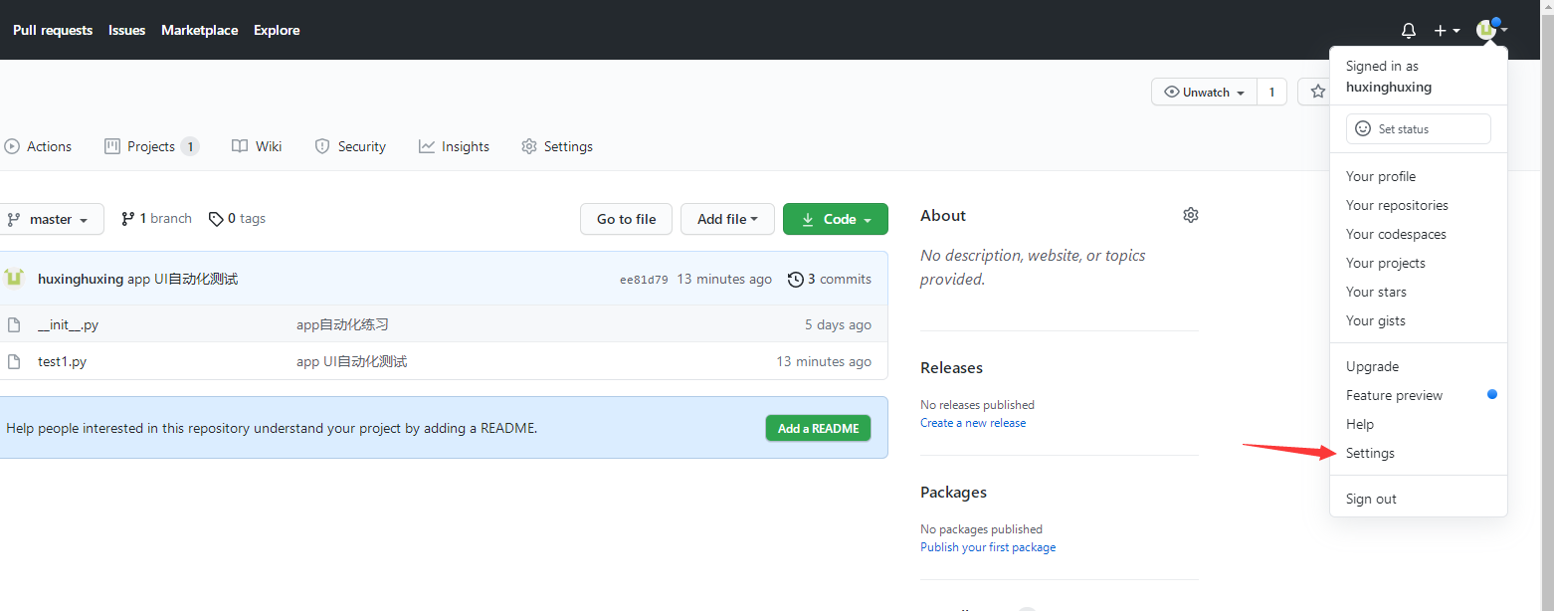Open test1.py's app UI自动化测试 commit message
The width and height of the screenshot is (1554, 611).
[x=351, y=361]
